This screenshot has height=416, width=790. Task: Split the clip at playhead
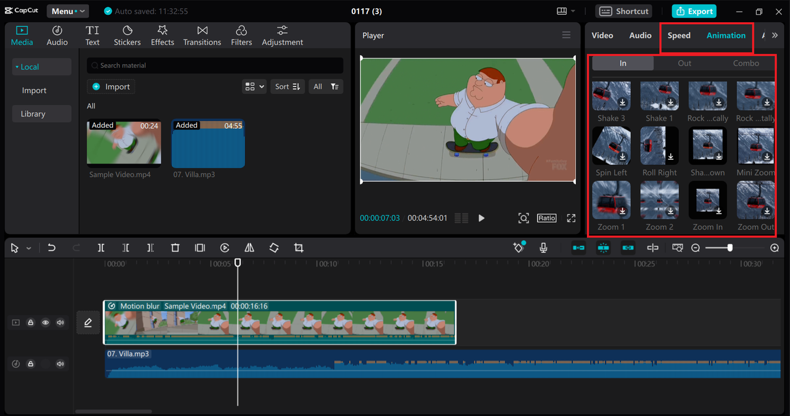coord(101,248)
